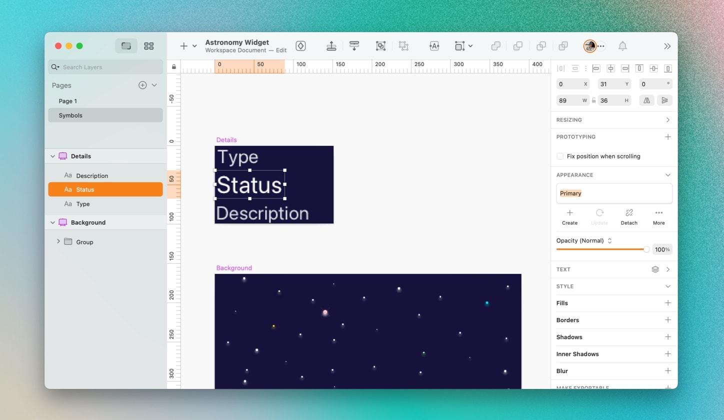This screenshot has width=724, height=420.
Task: Switch to the components grid view
Action: [x=148, y=46]
